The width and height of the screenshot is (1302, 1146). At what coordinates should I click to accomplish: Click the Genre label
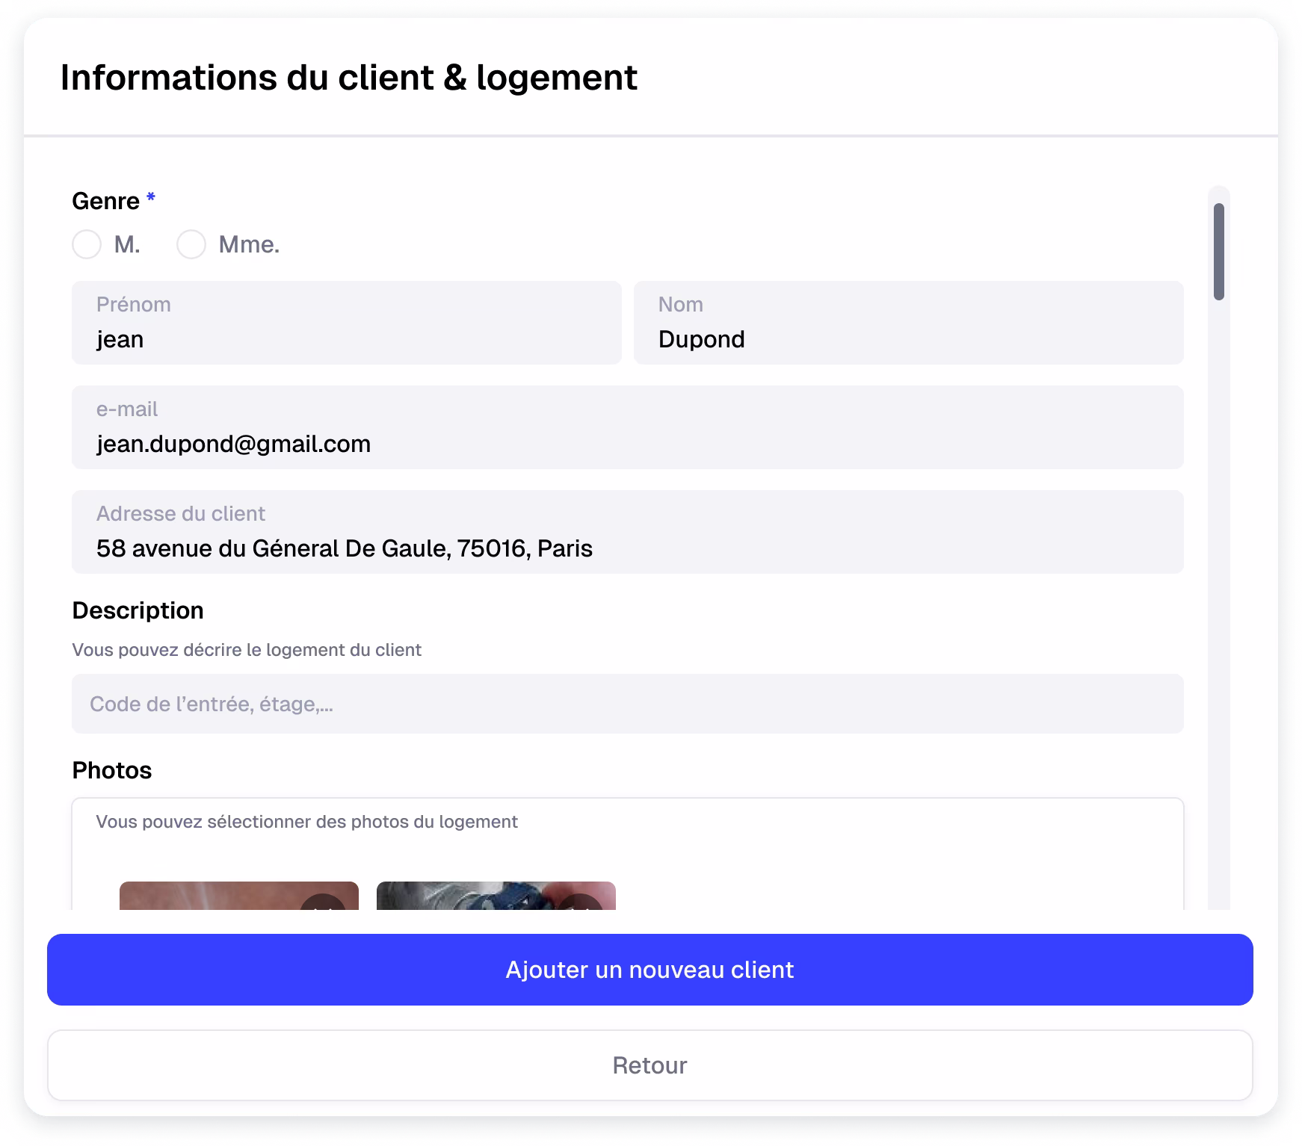(106, 201)
